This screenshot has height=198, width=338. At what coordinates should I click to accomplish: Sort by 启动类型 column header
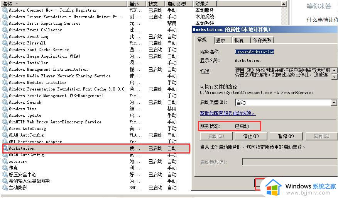tap(179, 4)
